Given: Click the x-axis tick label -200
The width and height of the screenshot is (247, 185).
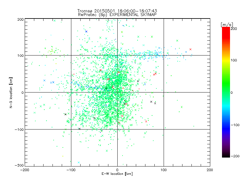Looking at the screenshot, I should [x=25, y=170].
